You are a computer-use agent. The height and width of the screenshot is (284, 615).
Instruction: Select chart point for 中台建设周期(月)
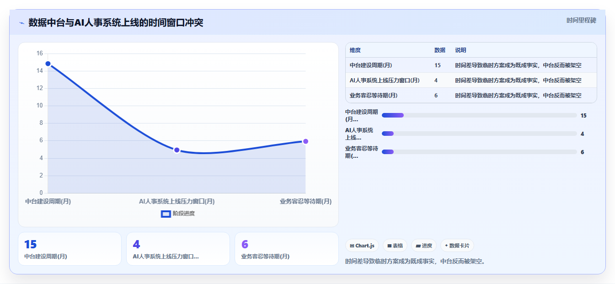(x=48, y=64)
